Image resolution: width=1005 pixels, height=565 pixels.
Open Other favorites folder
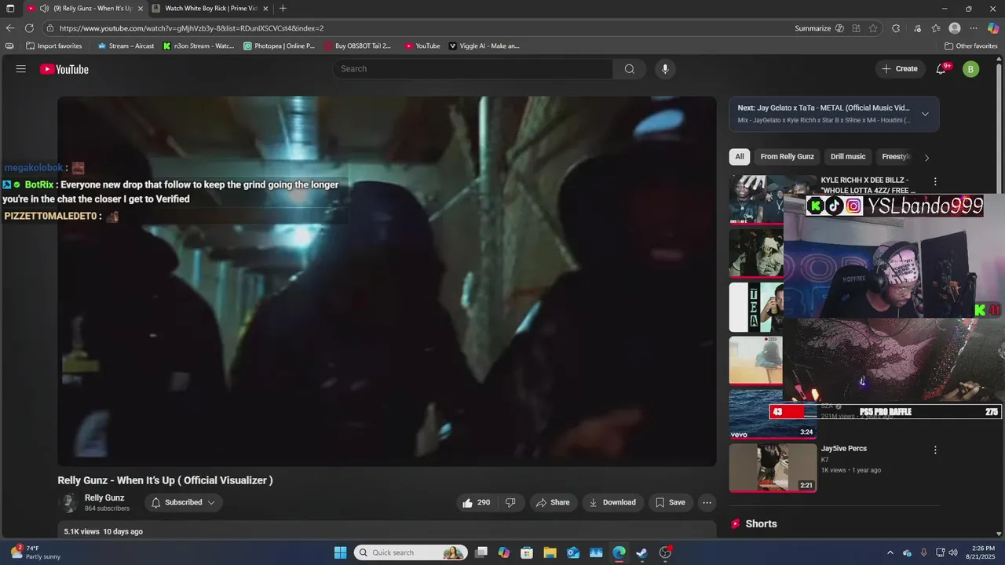971,46
